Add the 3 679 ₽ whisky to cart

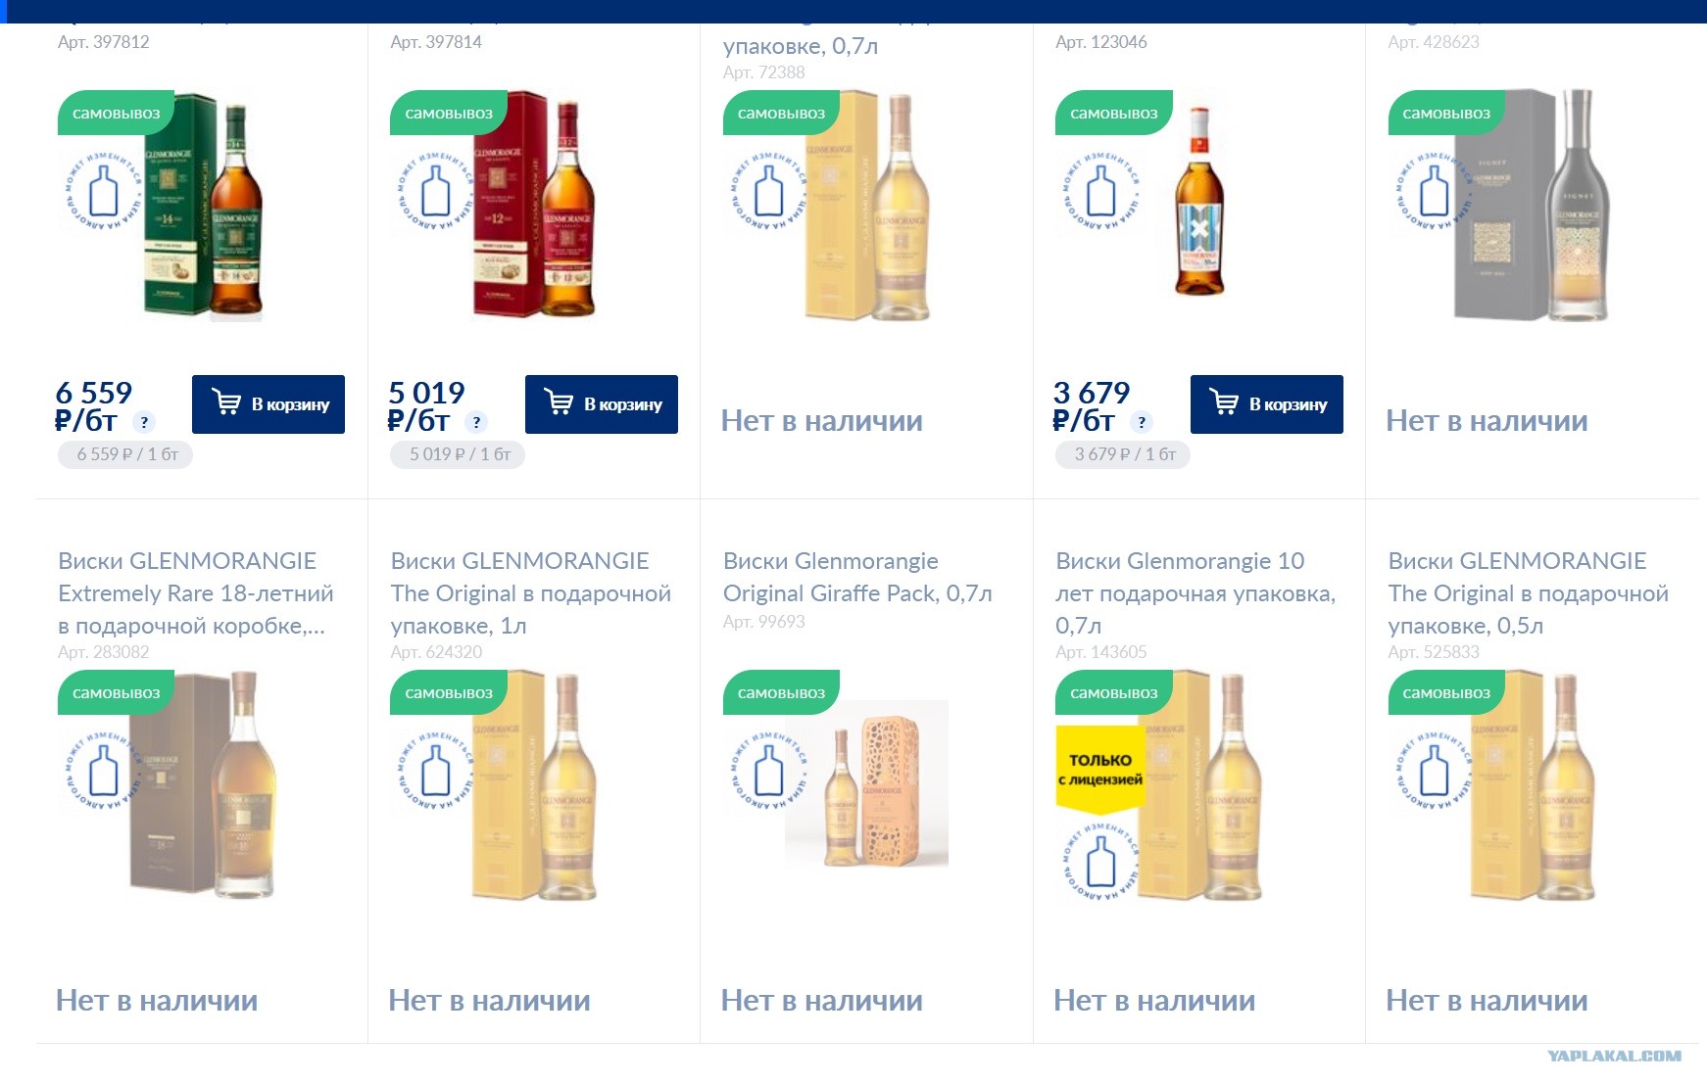click(1266, 404)
